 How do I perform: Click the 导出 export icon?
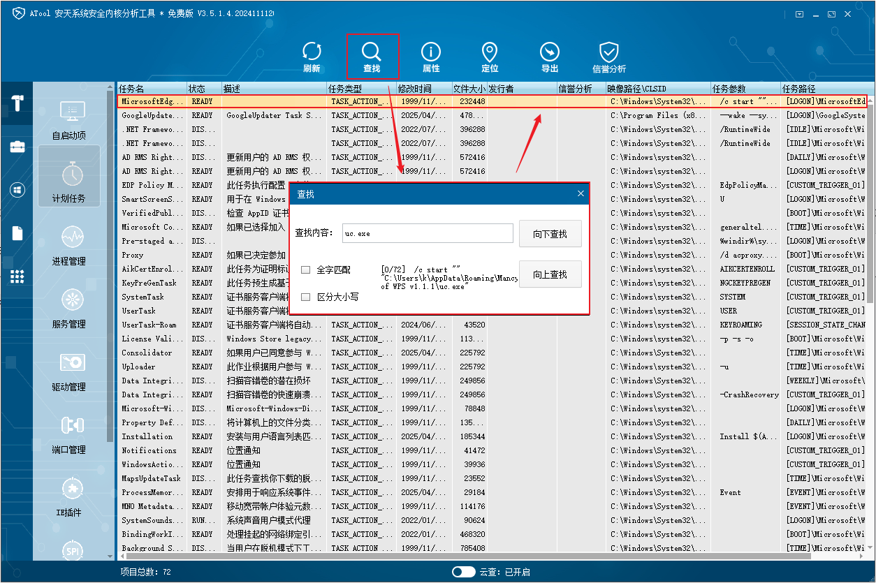pos(550,57)
